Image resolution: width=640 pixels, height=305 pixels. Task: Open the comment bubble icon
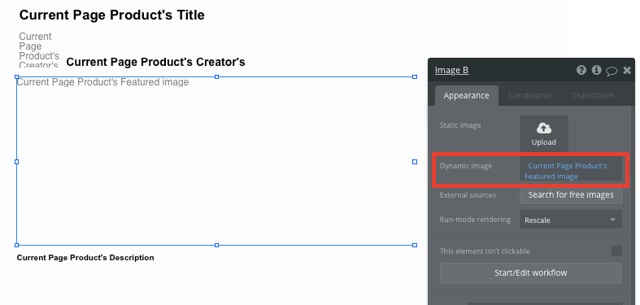point(612,71)
